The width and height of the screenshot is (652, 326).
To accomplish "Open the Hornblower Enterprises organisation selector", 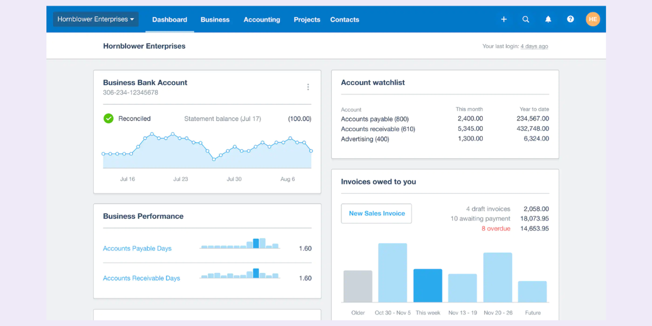I will [95, 19].
